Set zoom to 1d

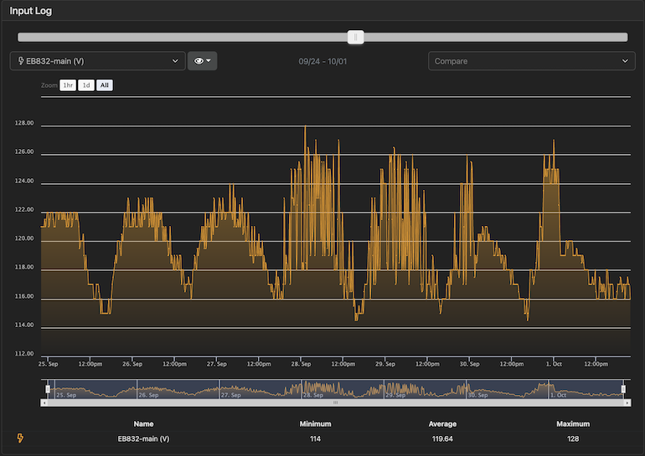click(86, 85)
